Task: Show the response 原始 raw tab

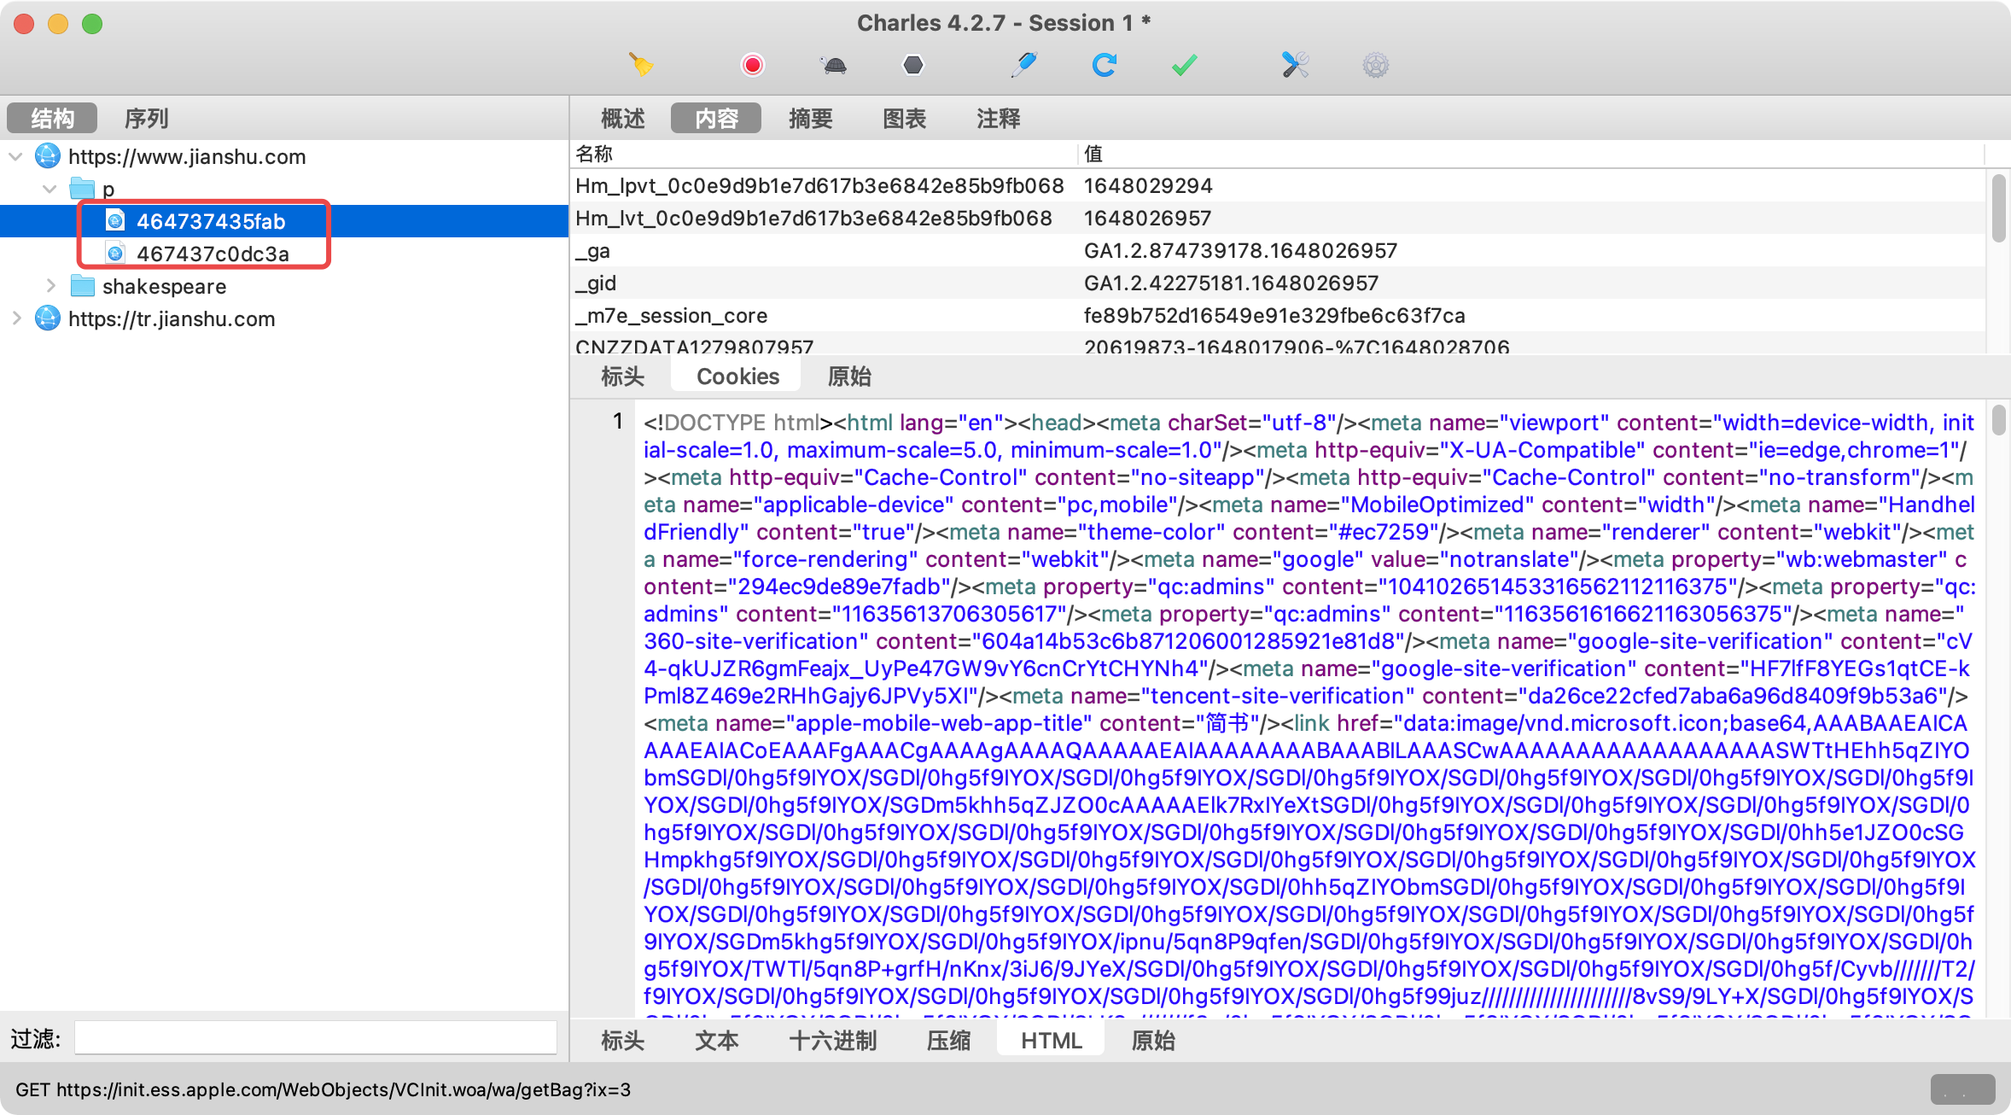Action: pyautogui.click(x=1153, y=1041)
